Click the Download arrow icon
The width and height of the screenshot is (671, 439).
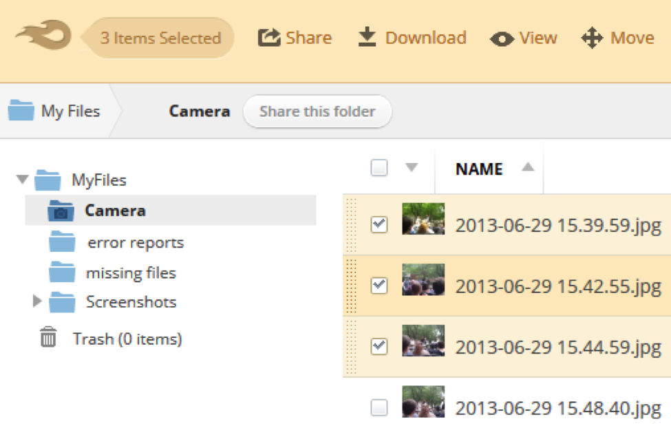point(367,37)
